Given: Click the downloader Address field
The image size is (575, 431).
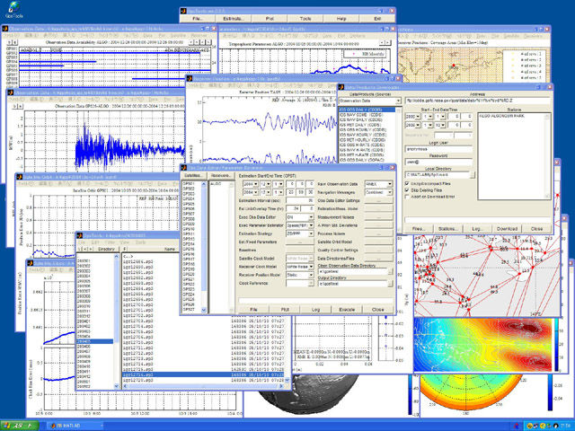Looking at the screenshot, I should [477, 101].
